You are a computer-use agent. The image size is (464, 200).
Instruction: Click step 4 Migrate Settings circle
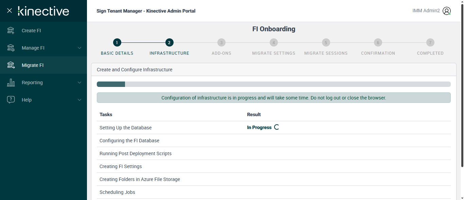point(273,43)
